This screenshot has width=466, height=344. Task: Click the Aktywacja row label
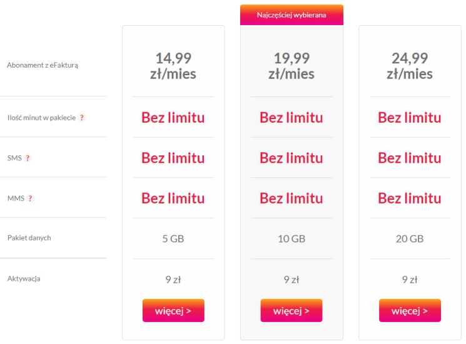[24, 278]
